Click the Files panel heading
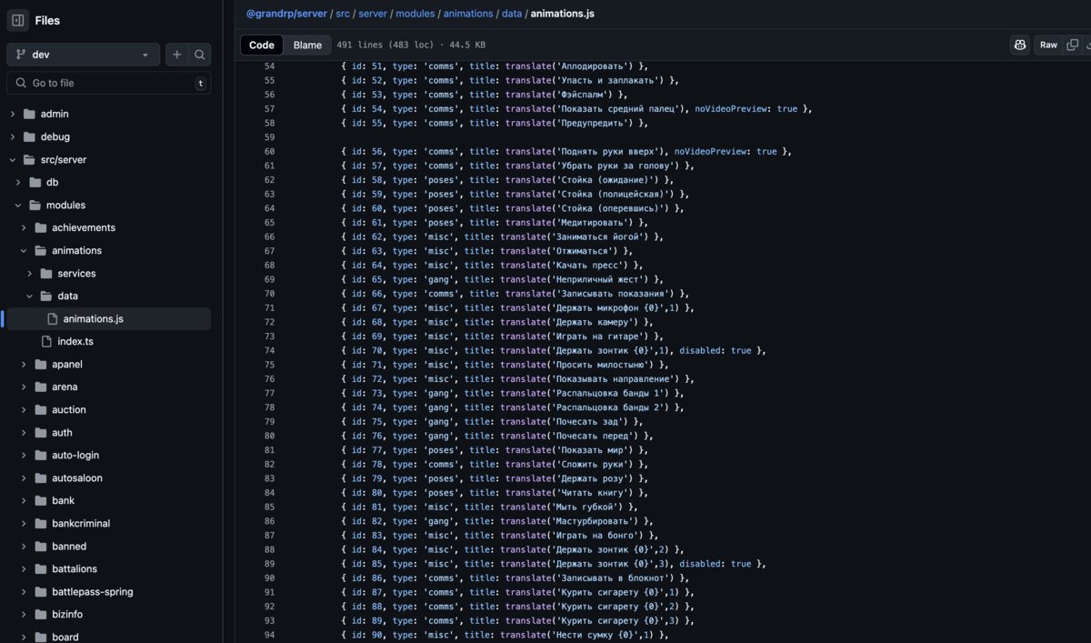This screenshot has width=1091, height=643. [x=47, y=20]
